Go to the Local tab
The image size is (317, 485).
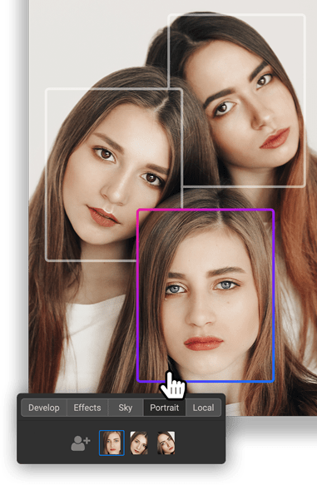tap(203, 408)
